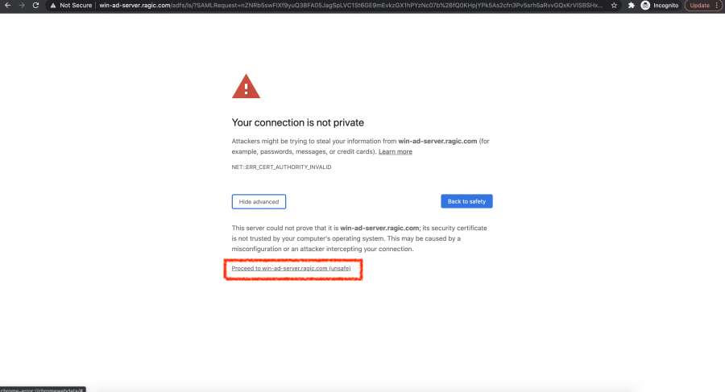
Task: Proceed to win-ad-server.ragic.com (unsafe)
Action: click(x=291, y=268)
